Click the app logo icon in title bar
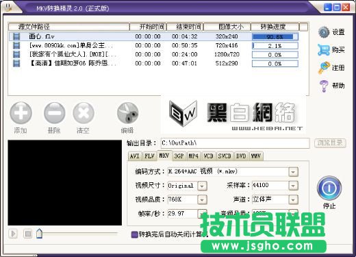Screen dimensions: 356x257 pos(9,7)
